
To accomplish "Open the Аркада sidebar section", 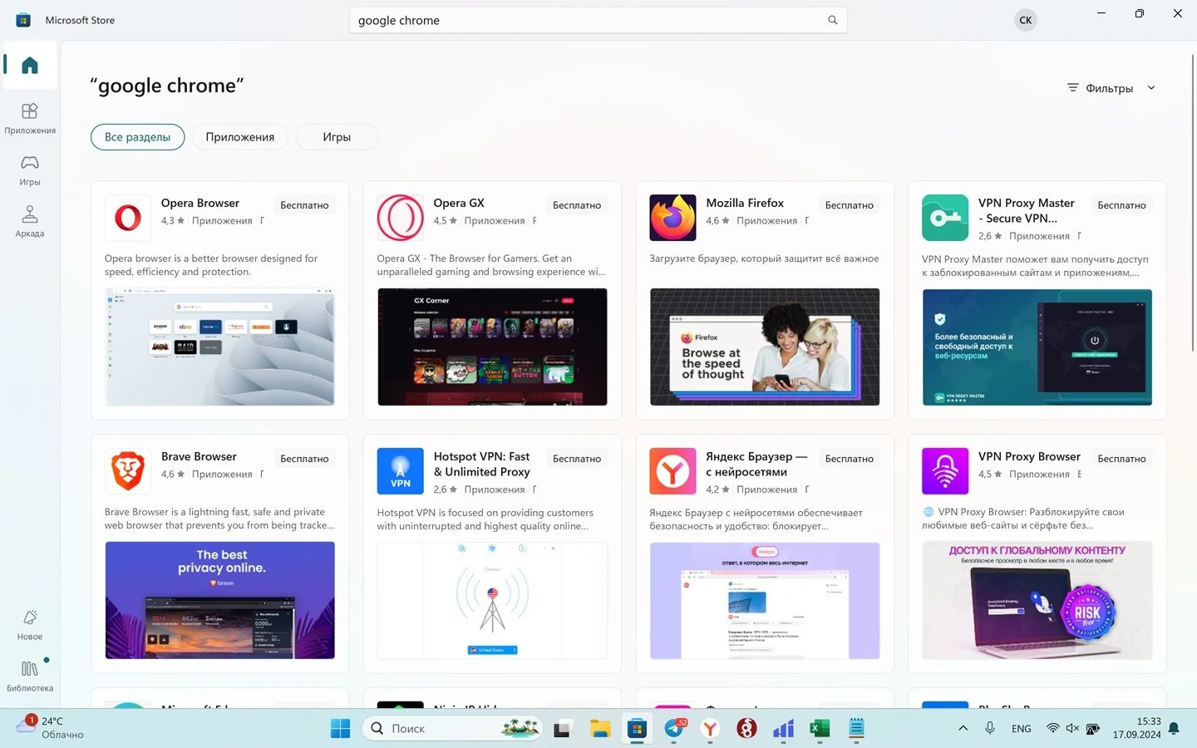I will pyautogui.click(x=30, y=221).
